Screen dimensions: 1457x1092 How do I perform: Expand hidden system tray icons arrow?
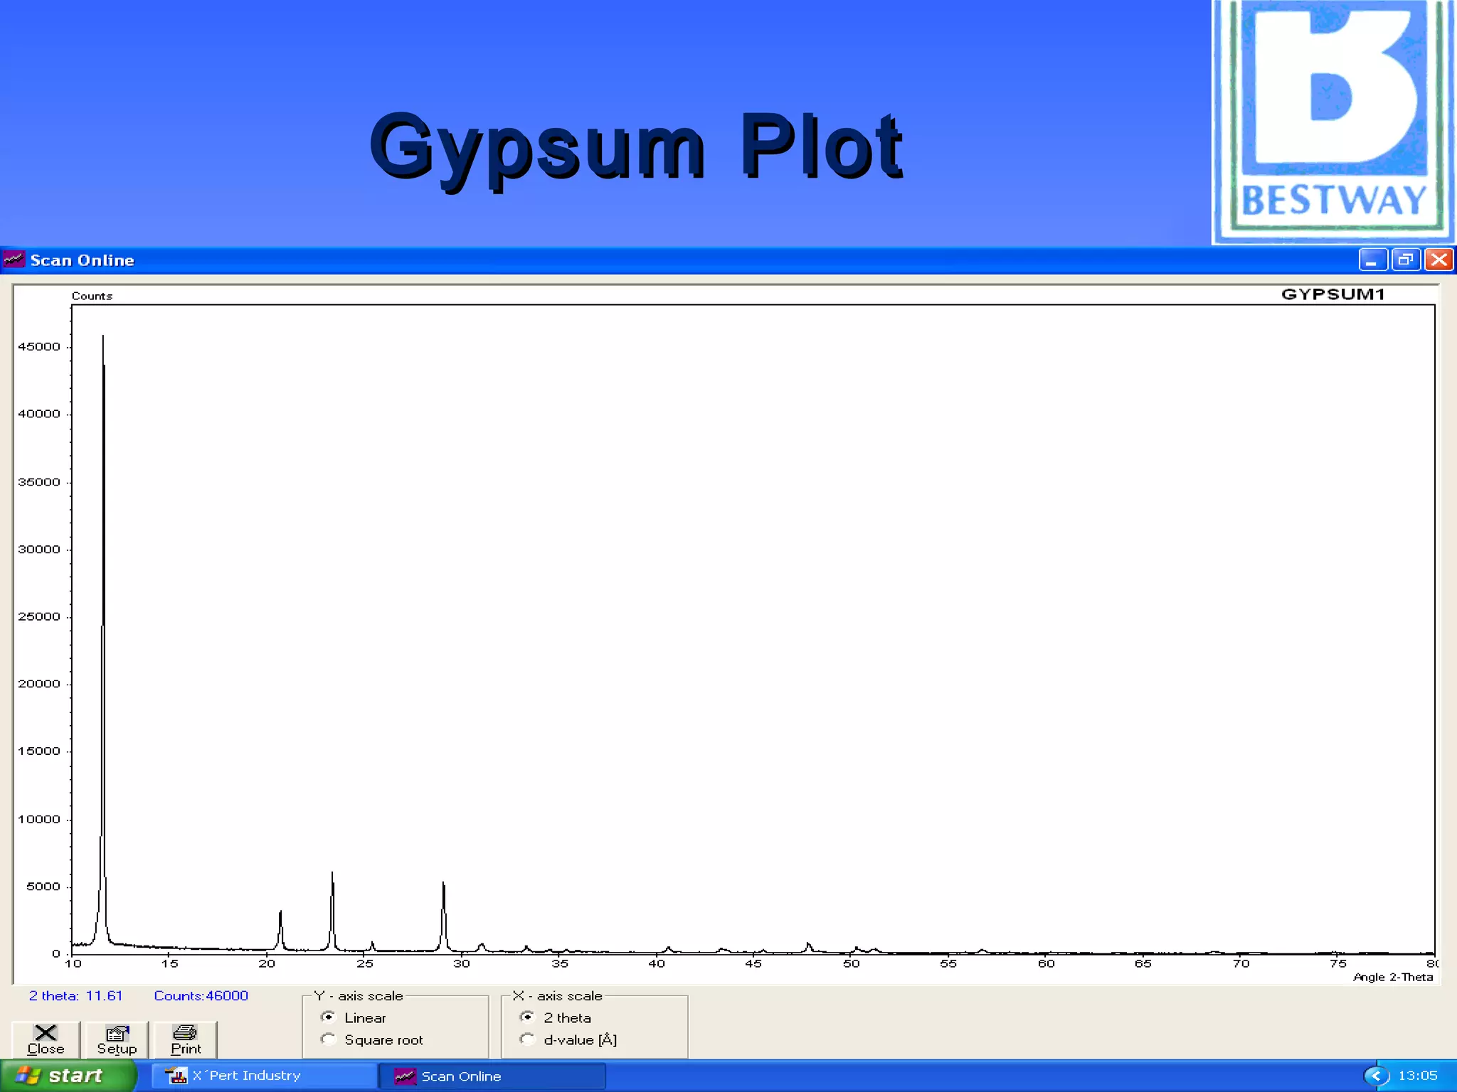(x=1376, y=1076)
